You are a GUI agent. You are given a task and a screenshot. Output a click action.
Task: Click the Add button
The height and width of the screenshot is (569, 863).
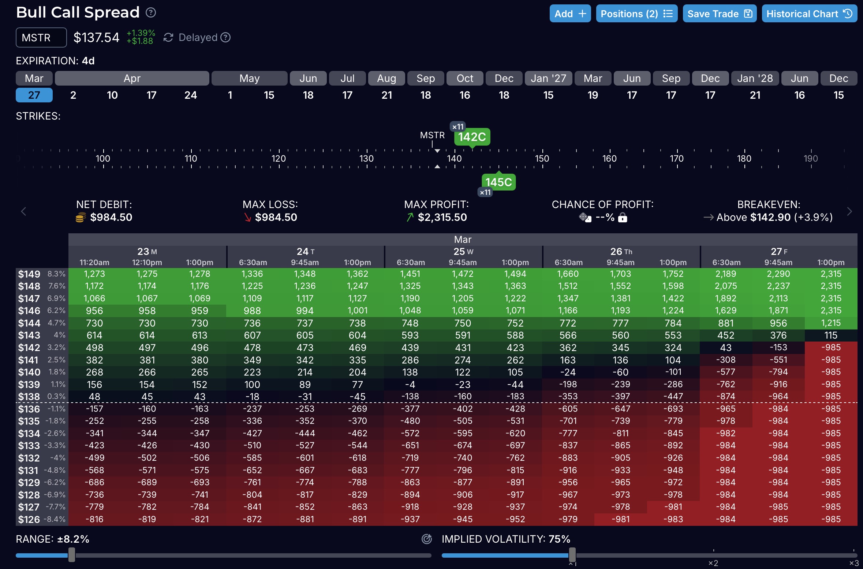coord(570,14)
